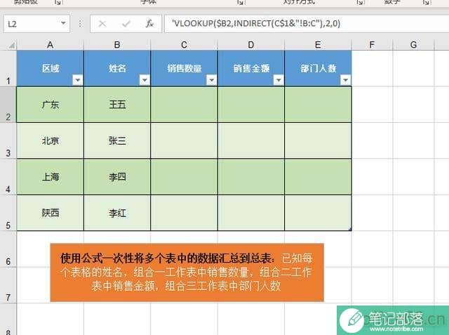This screenshot has width=449, height=335.
Task: Click the 姓名 header cell
Action: [117, 68]
